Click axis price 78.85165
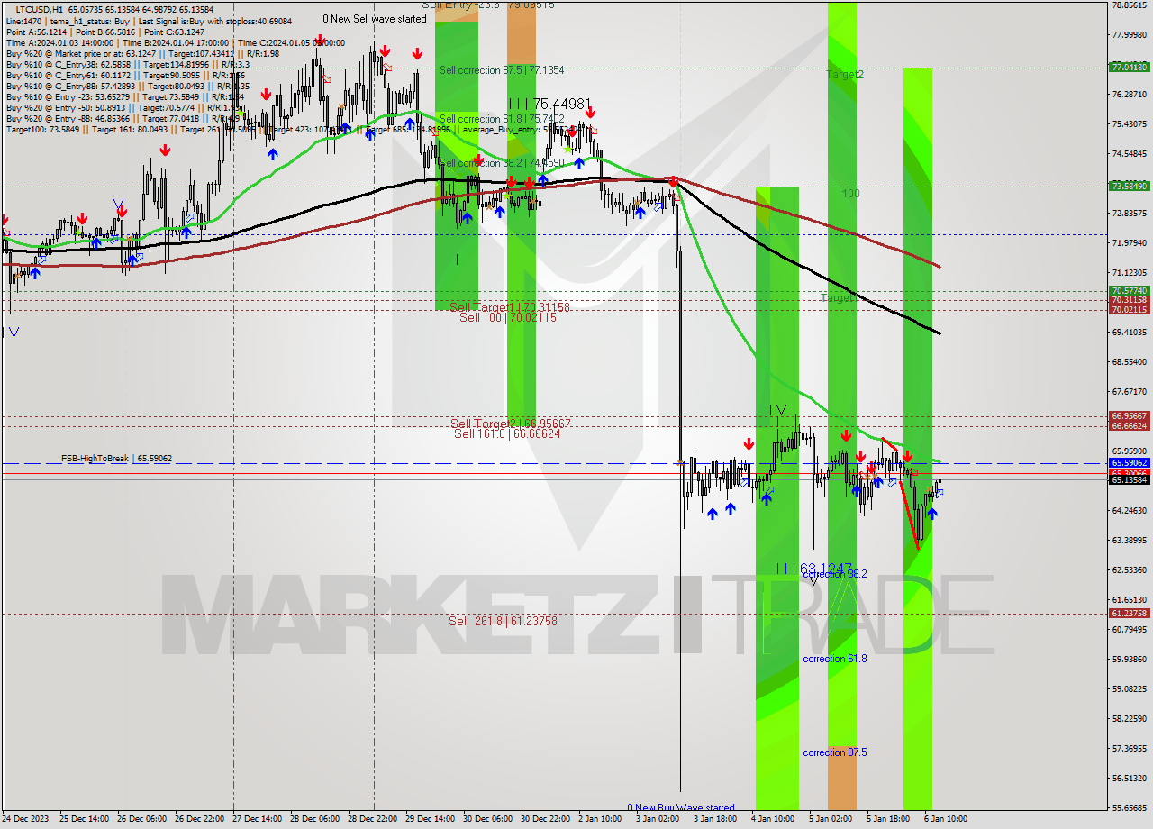1153x829 pixels. pyautogui.click(x=1130, y=5)
